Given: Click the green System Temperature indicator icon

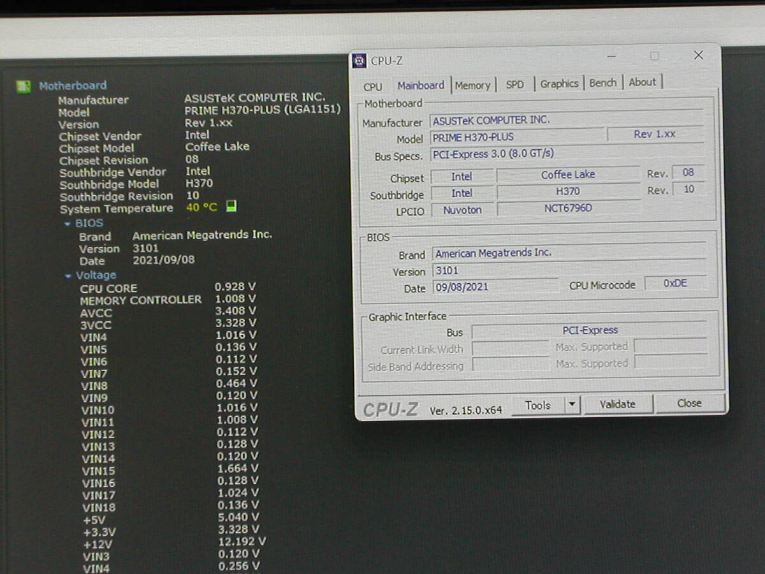Looking at the screenshot, I should pyautogui.click(x=231, y=206).
